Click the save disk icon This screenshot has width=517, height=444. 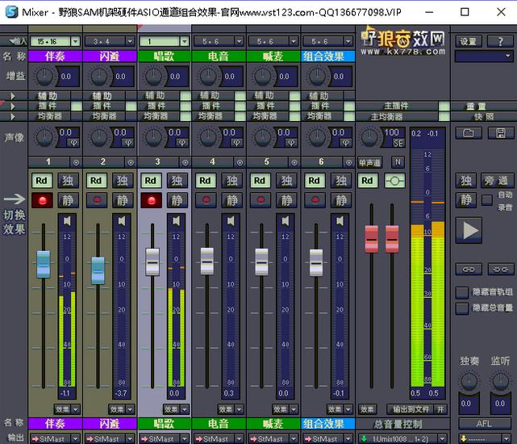(x=501, y=133)
